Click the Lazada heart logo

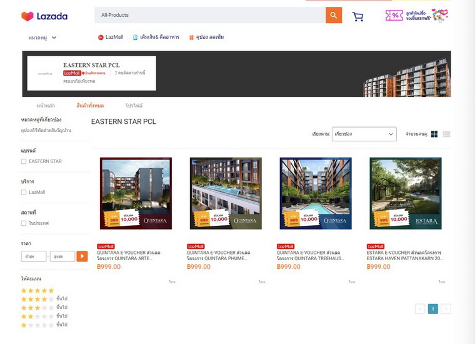(27, 16)
